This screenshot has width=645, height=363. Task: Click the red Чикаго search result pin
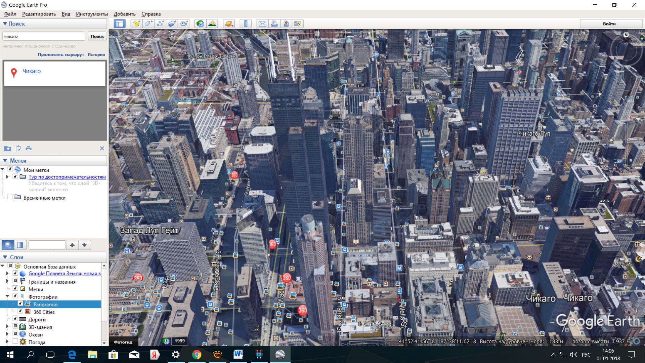click(14, 73)
